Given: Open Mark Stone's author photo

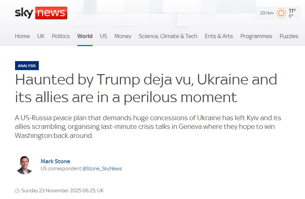Looking at the screenshot, I should click(x=24, y=165).
